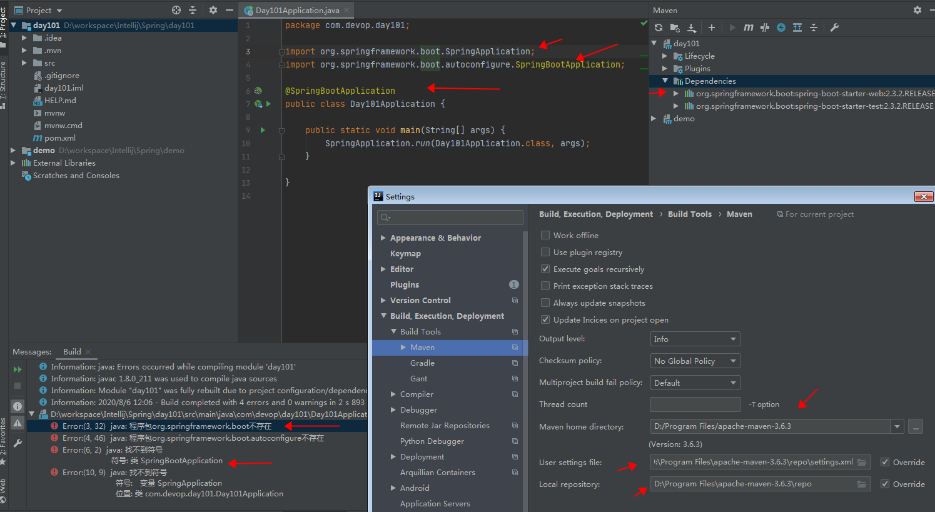Open pom.xml in Project tree
This screenshot has height=512, width=935.
coord(59,138)
